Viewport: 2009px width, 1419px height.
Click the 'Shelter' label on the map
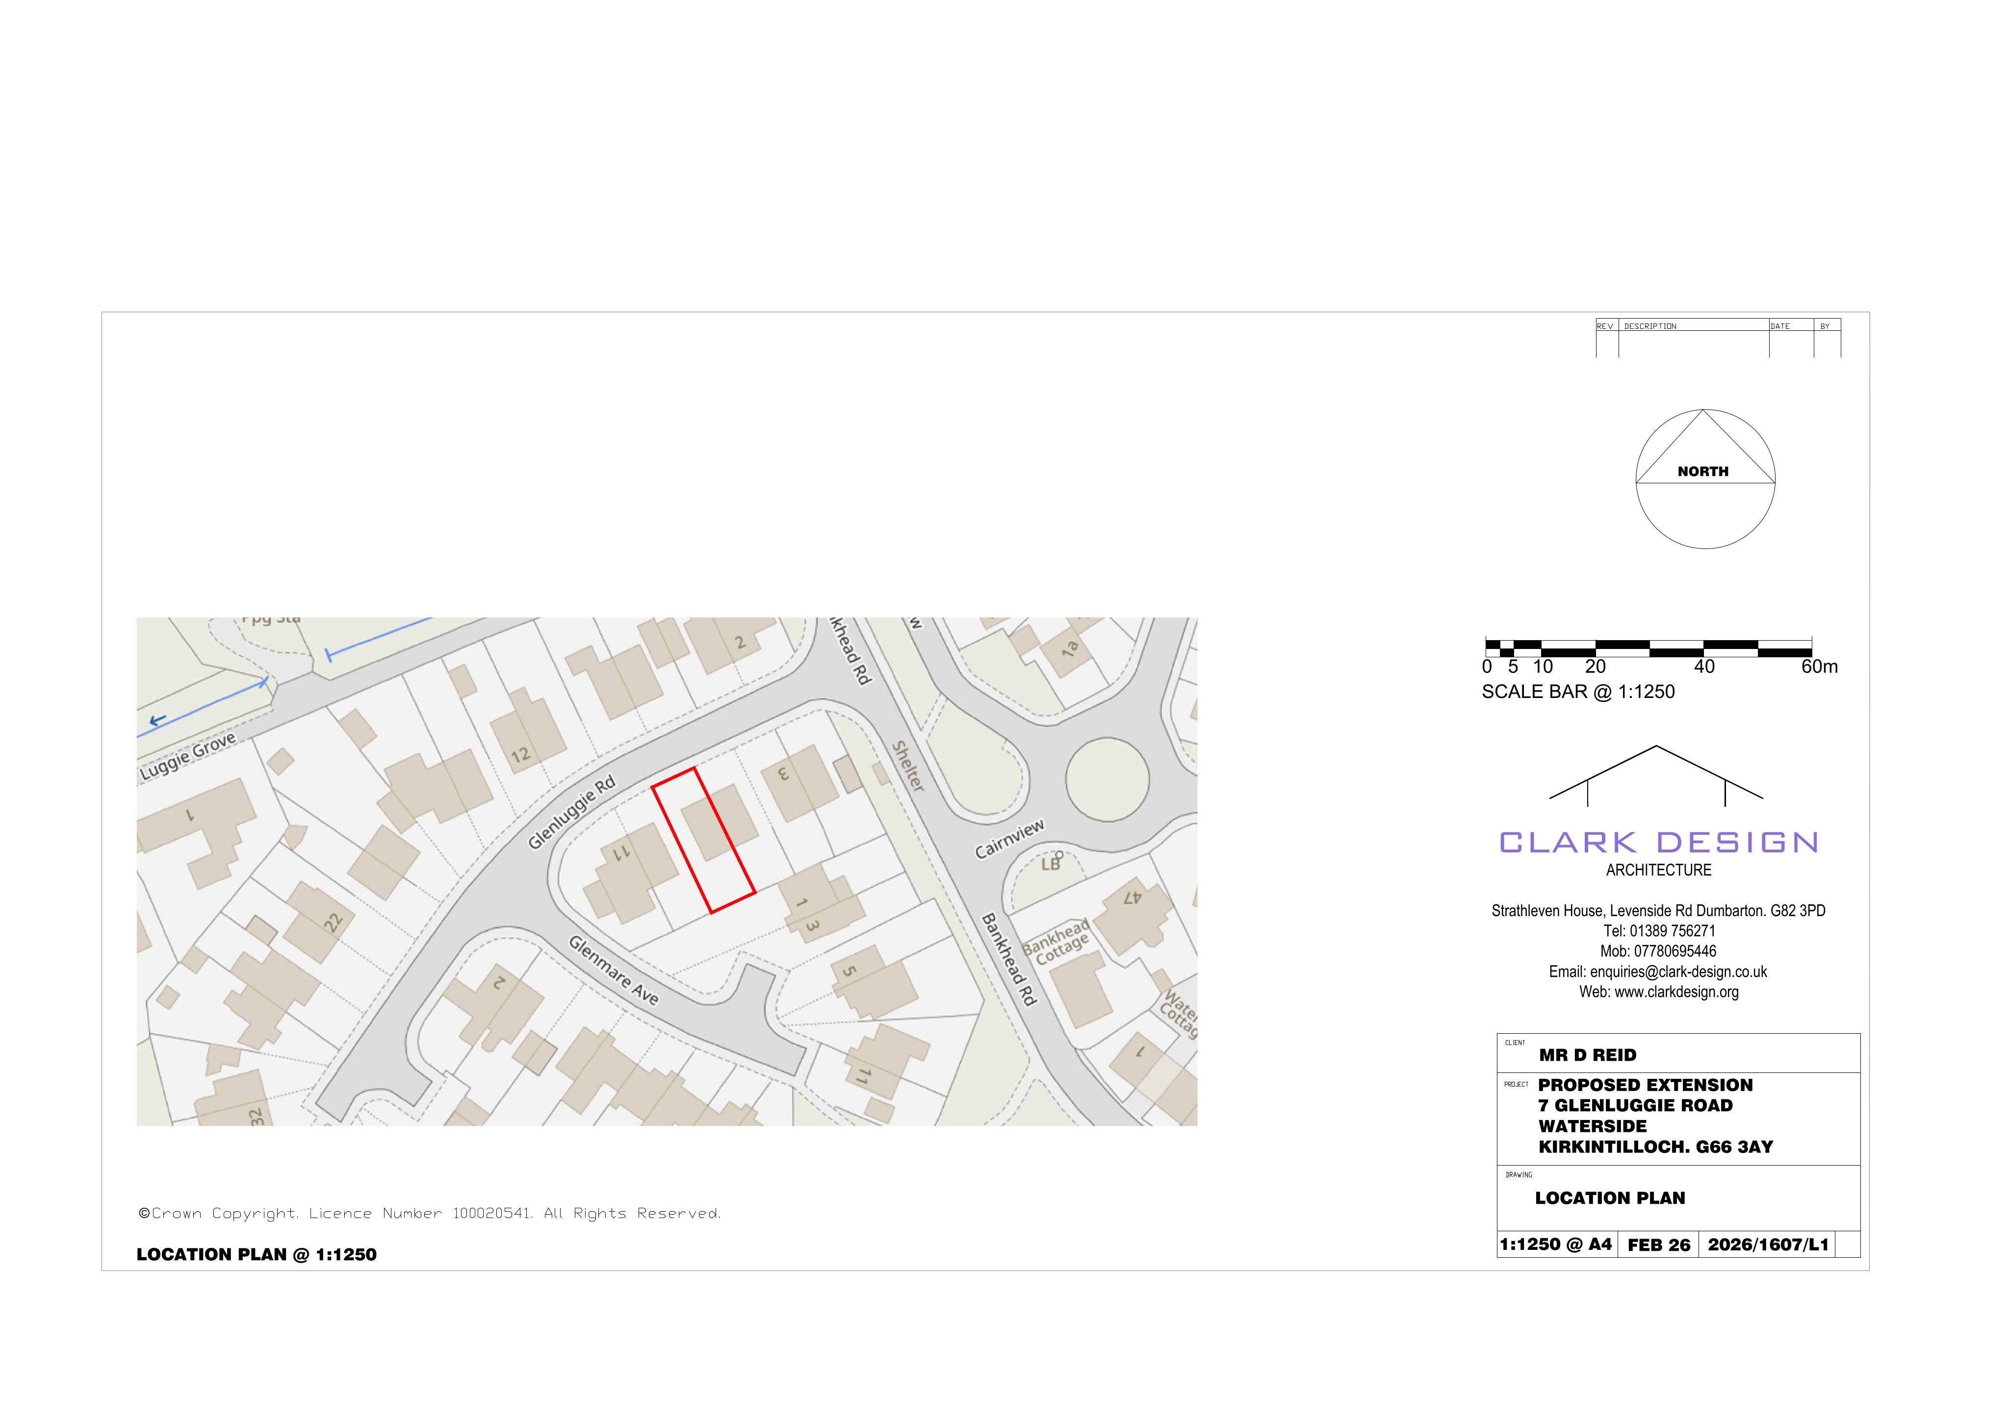coord(908,766)
